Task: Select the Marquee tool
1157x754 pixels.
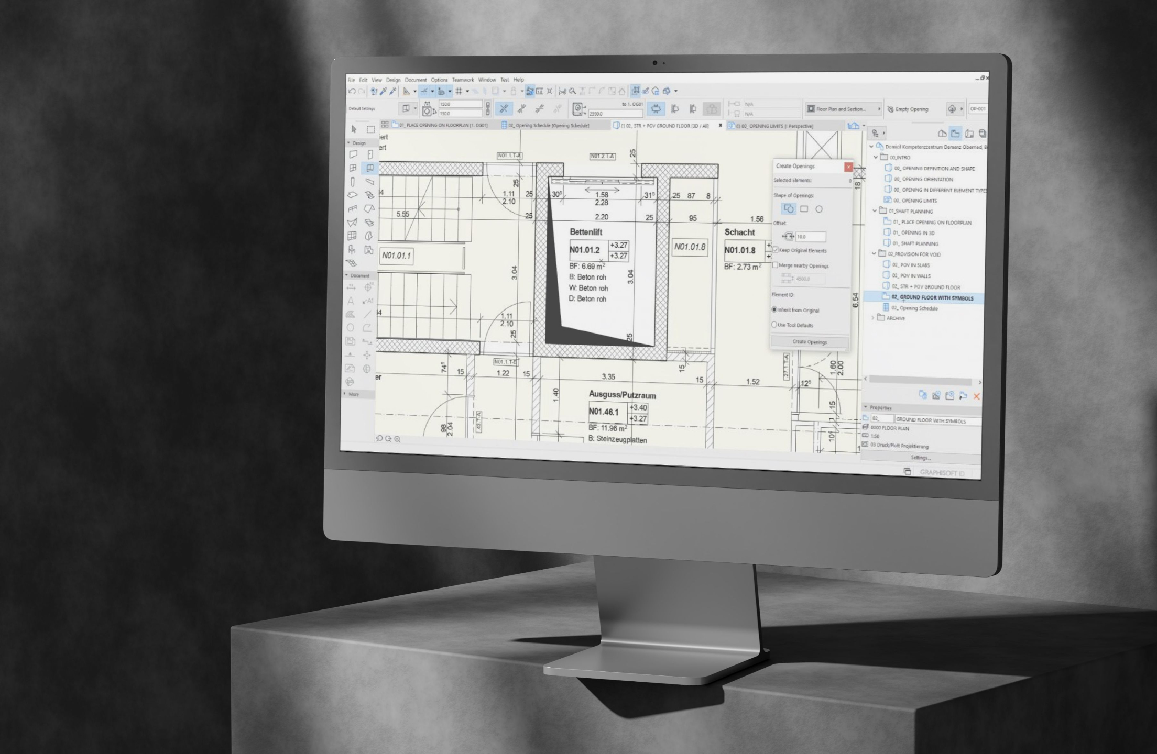Action: point(370,129)
